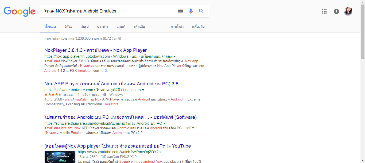Open the เพิ่มเติม menu
The image size is (365, 163).
click(139, 27)
